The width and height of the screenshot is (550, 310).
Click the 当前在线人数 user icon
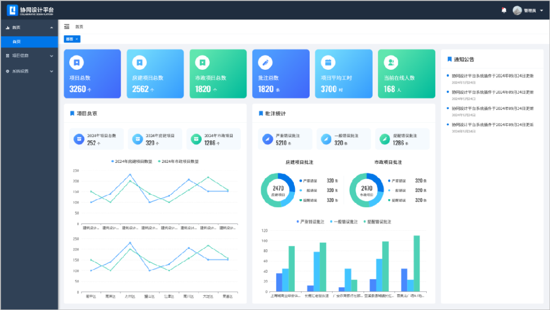(x=391, y=62)
